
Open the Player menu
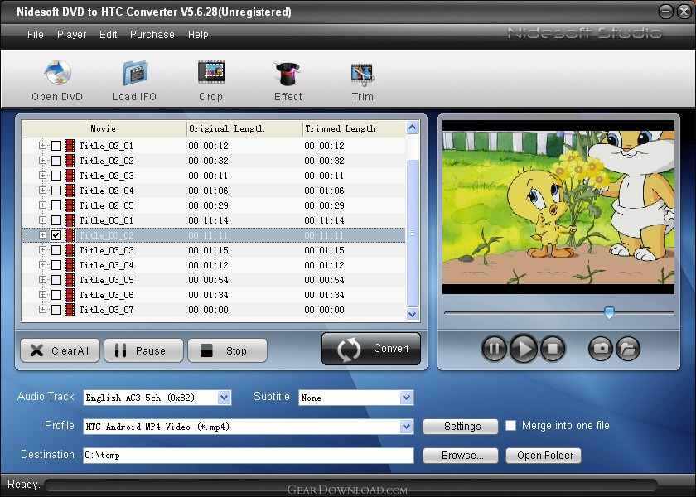71,35
